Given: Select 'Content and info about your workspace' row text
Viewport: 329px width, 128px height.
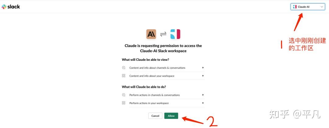Looking at the screenshot, I should [x=152, y=76].
